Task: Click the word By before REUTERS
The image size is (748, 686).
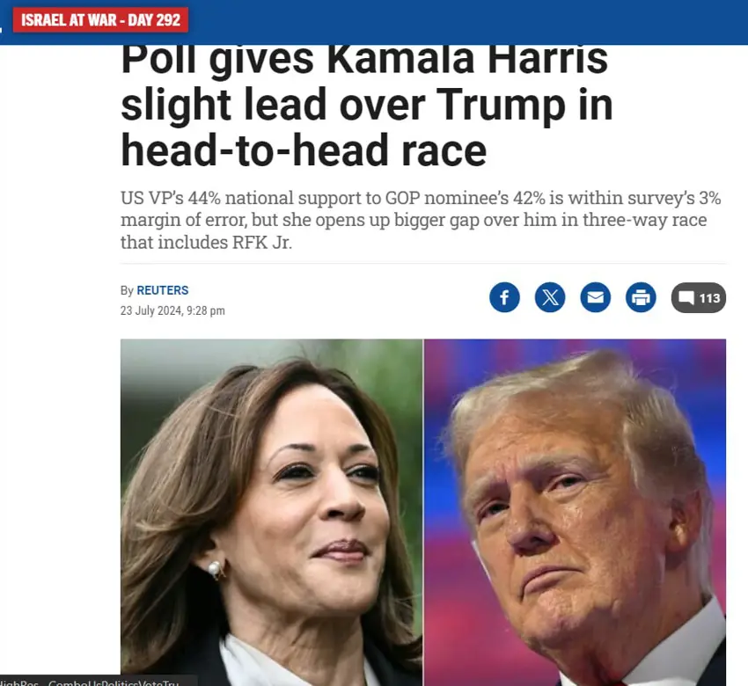Action: [x=127, y=290]
